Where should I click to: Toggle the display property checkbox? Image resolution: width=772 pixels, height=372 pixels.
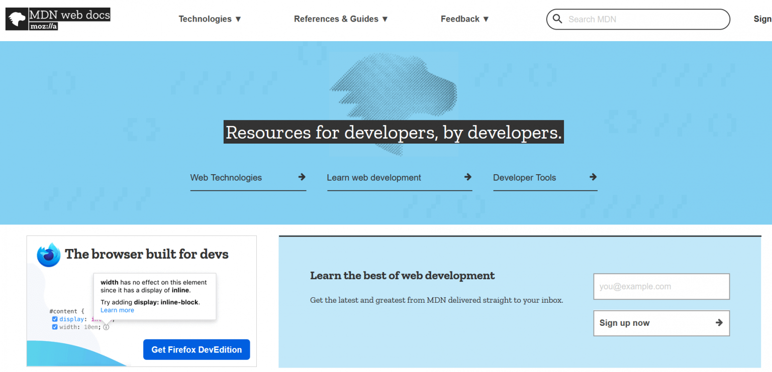click(55, 319)
